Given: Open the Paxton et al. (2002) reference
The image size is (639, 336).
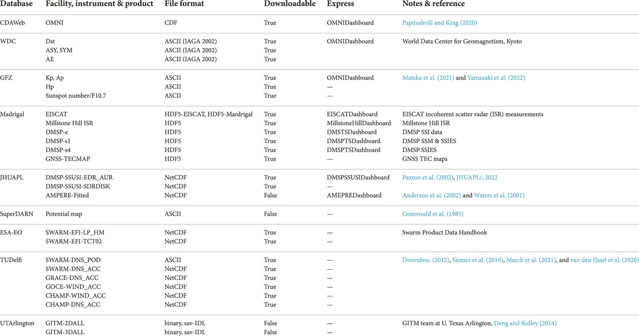Looking at the screenshot, I should [427, 177].
